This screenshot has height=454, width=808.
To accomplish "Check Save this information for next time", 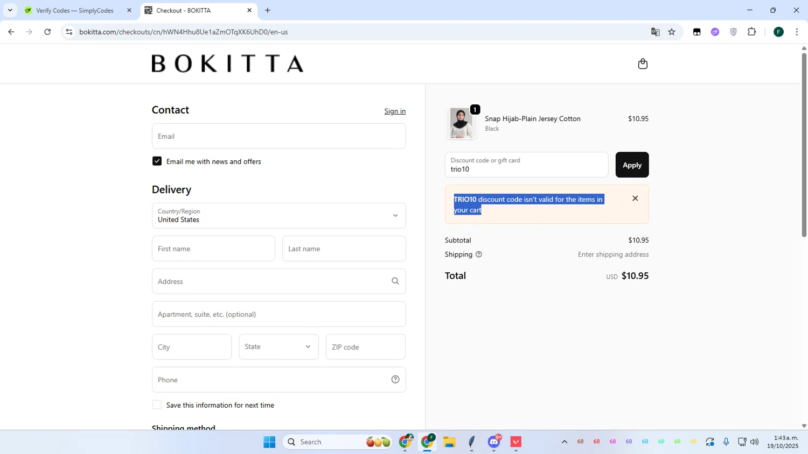I will [157, 405].
